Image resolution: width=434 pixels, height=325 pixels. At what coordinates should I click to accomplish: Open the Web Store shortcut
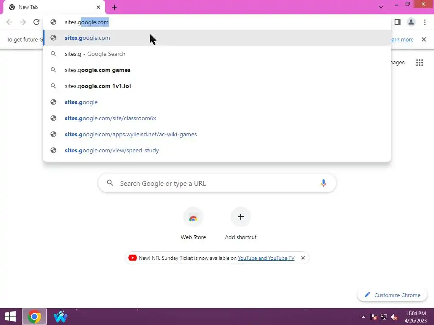tap(193, 223)
